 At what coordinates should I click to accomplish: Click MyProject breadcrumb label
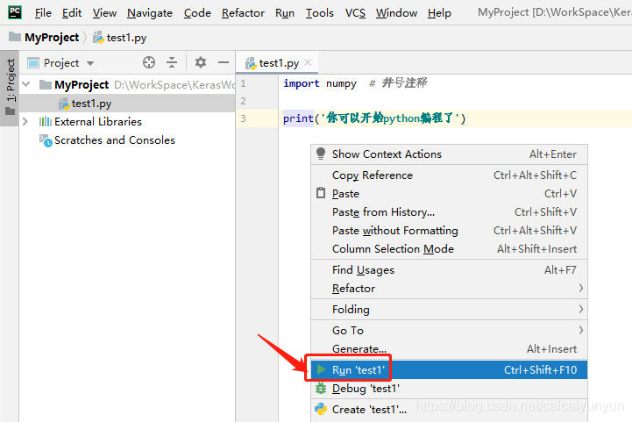52,37
